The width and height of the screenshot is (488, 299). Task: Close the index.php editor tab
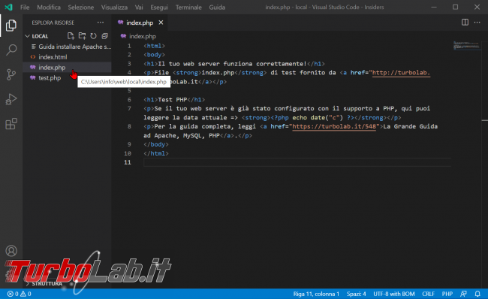[x=161, y=23]
